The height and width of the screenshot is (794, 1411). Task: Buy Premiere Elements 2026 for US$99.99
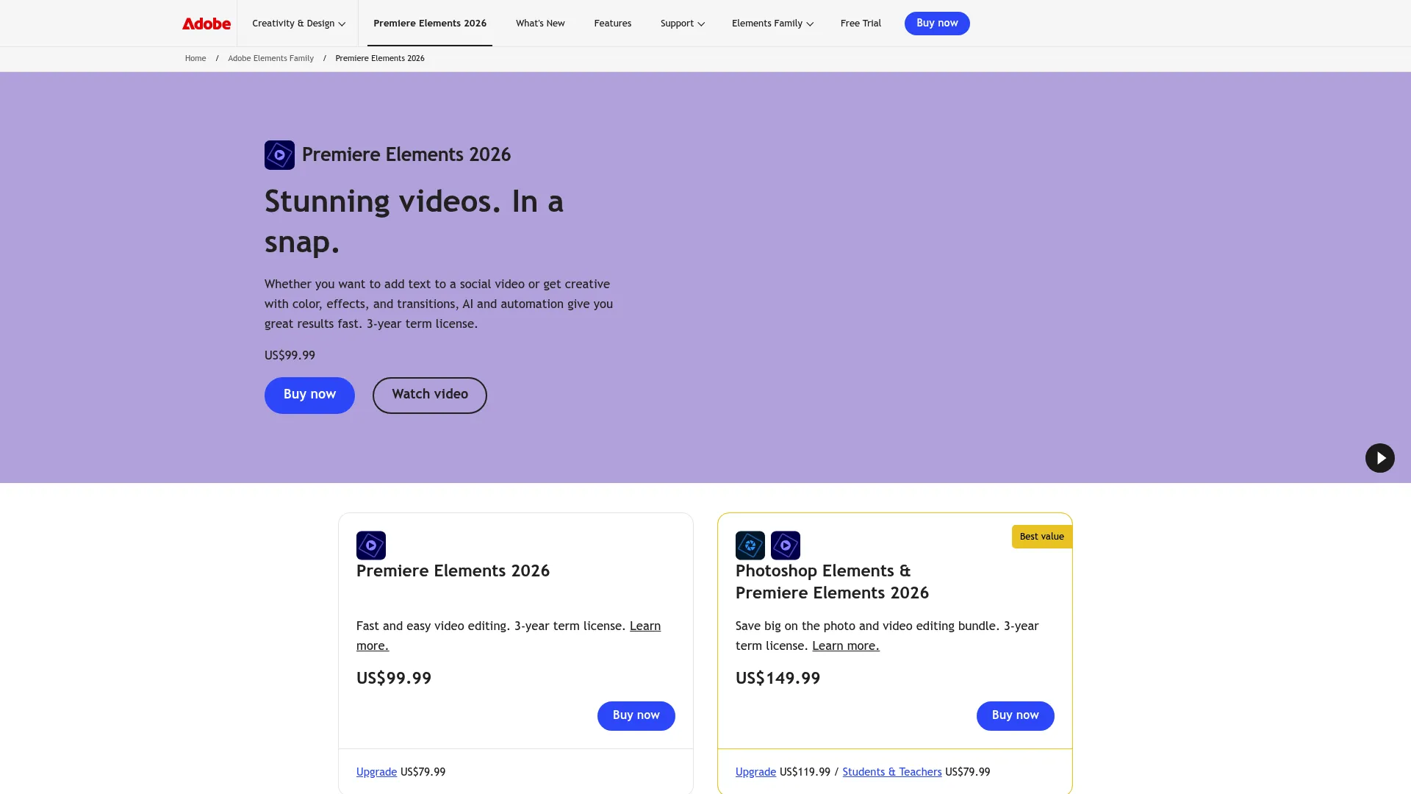coord(636,715)
